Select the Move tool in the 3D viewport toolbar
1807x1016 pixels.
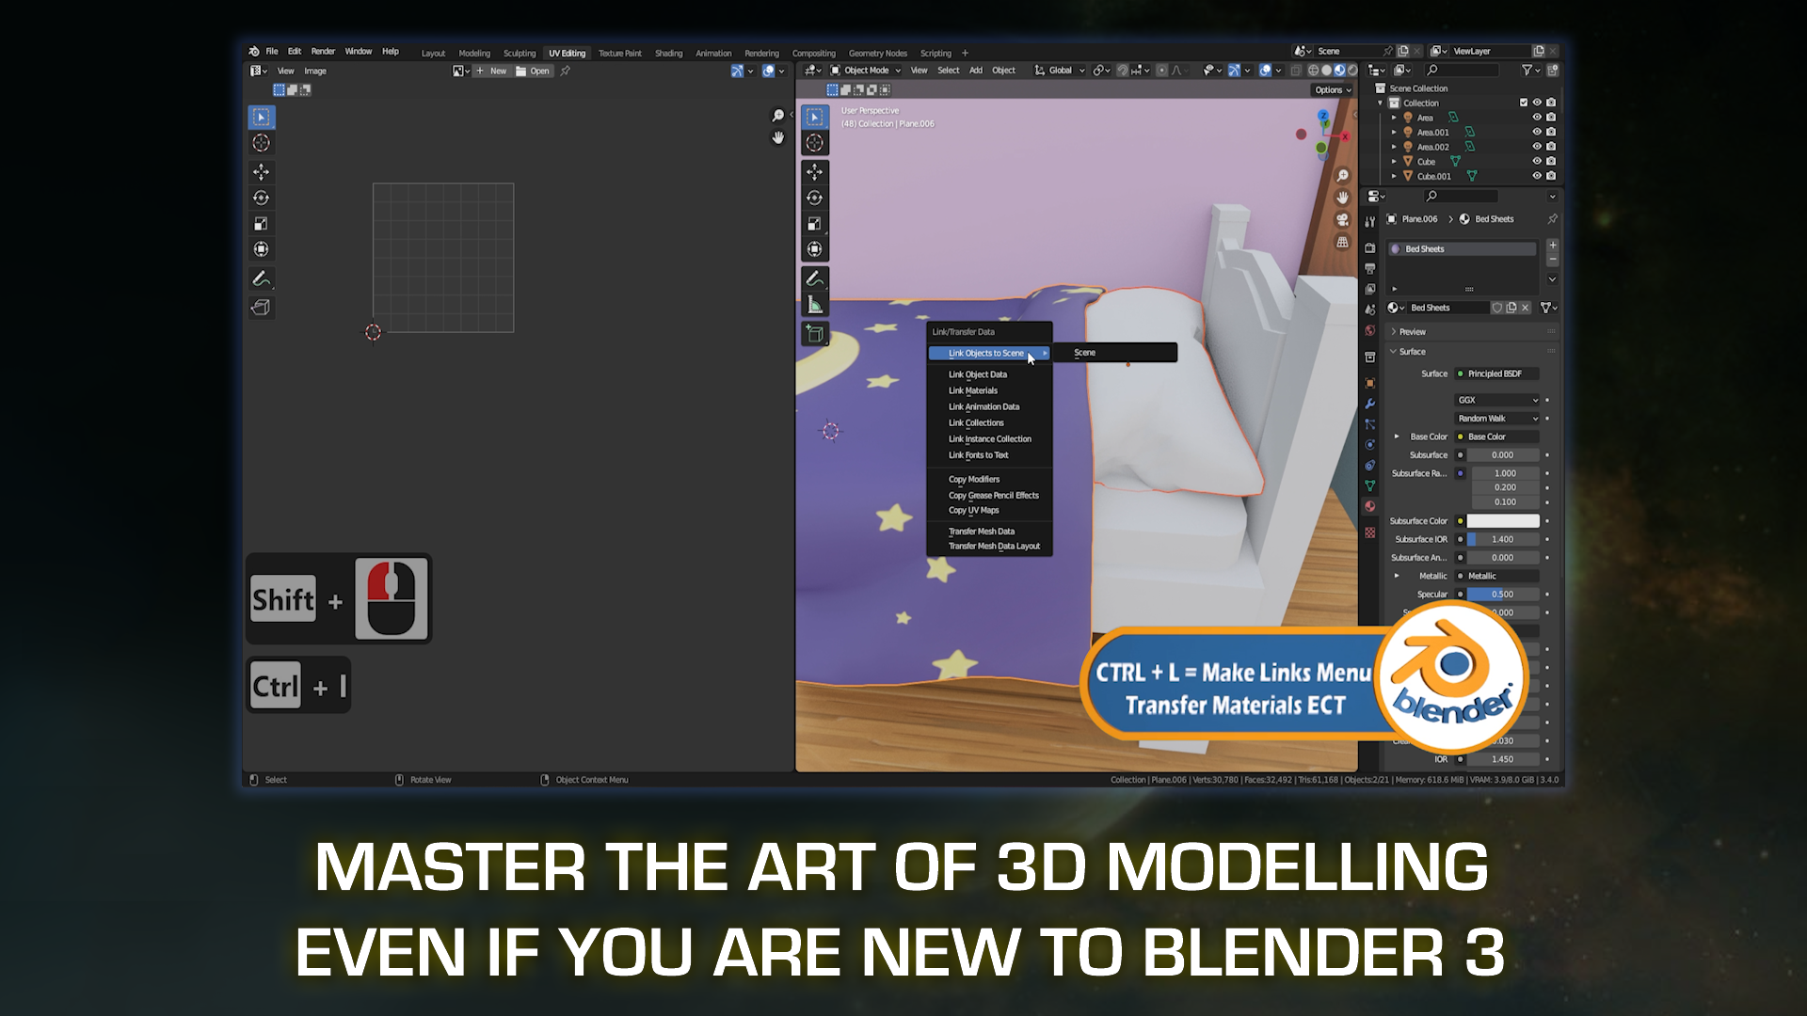815,171
